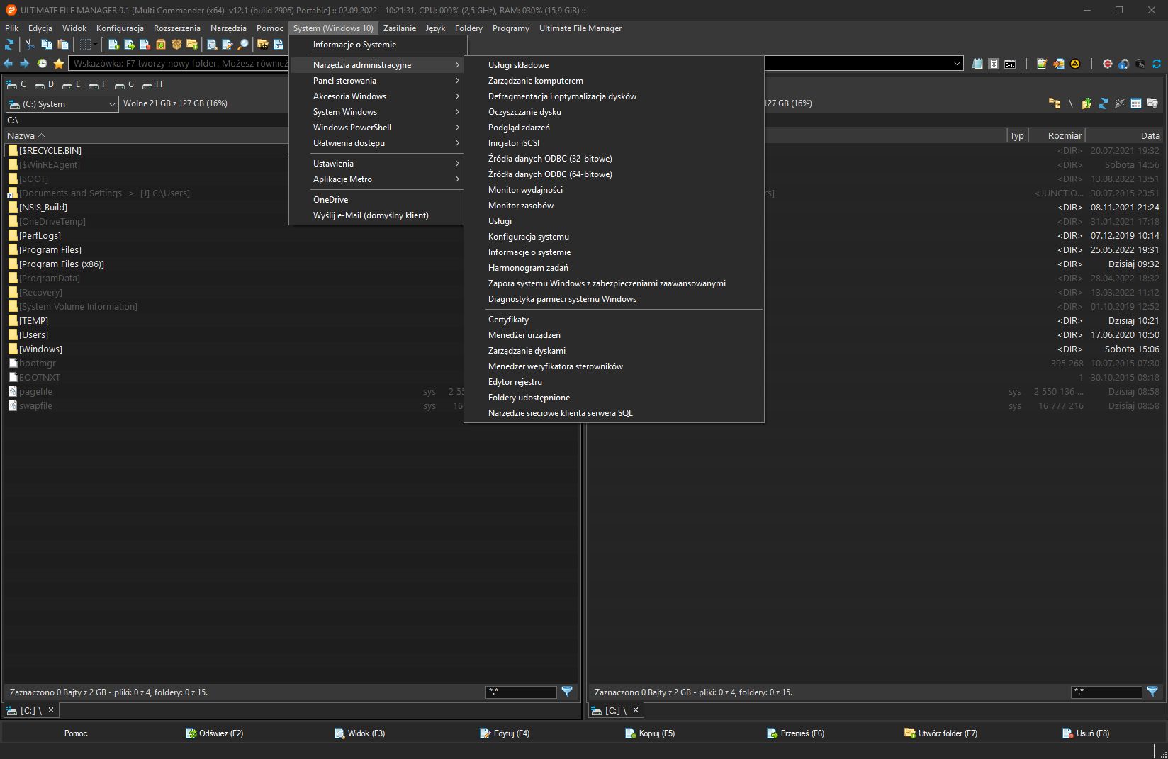
Task: Open the Calculator icon in right toolbar
Action: [994, 64]
